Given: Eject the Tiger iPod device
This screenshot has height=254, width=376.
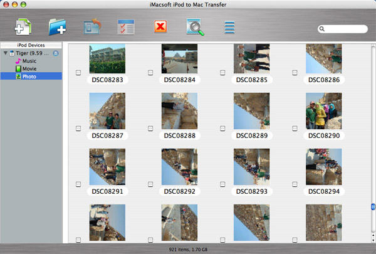Looking at the screenshot, I should [x=56, y=53].
